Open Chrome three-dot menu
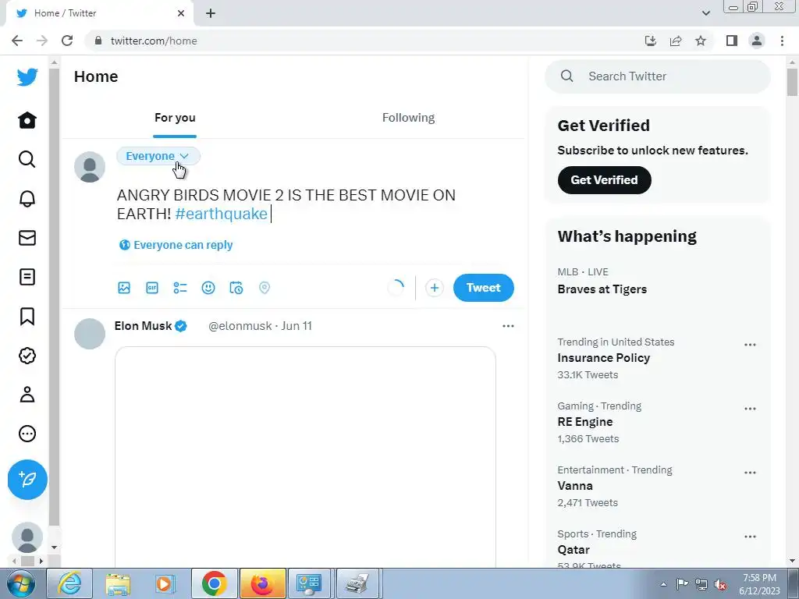Screen dimensions: 799x599 tap(782, 41)
